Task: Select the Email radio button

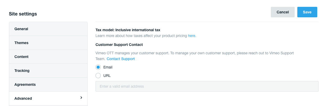Action: point(98,67)
